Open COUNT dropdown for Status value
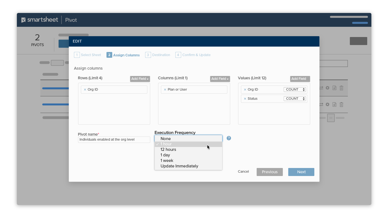 tap(295, 99)
